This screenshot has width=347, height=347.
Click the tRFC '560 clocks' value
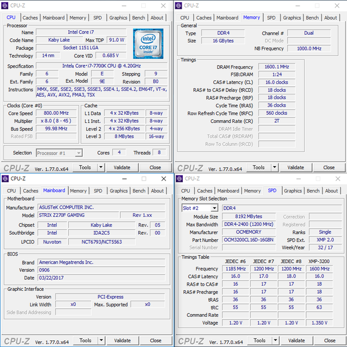pyautogui.click(x=277, y=113)
